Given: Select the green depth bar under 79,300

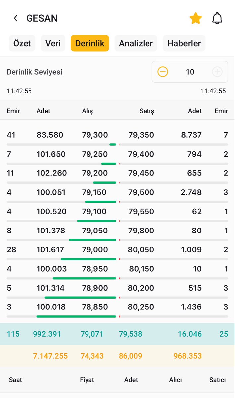Looking at the screenshot, I should click(x=113, y=144).
